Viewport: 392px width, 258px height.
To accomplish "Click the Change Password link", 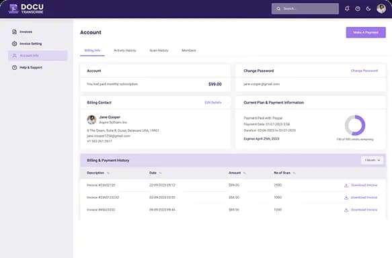I will (364, 71).
